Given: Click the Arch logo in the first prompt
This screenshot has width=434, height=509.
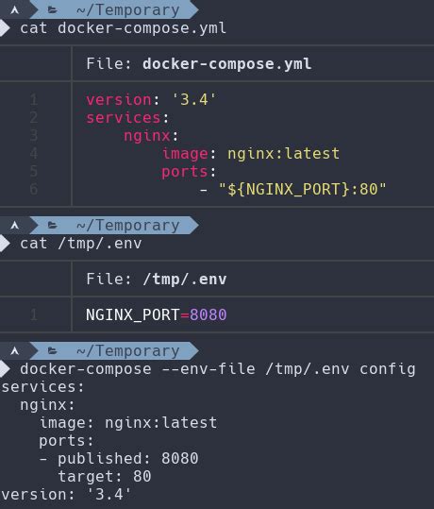Looking at the screenshot, I should pos(14,10).
